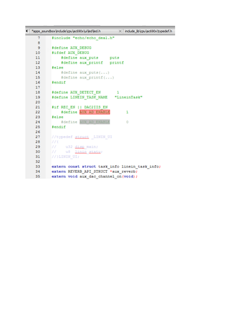The height and width of the screenshot is (327, 231).
Task: Click the aux_reverb pointer declaration
Action: pos(94,172)
